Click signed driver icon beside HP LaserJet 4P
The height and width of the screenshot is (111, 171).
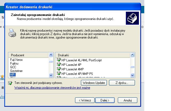(59, 64)
